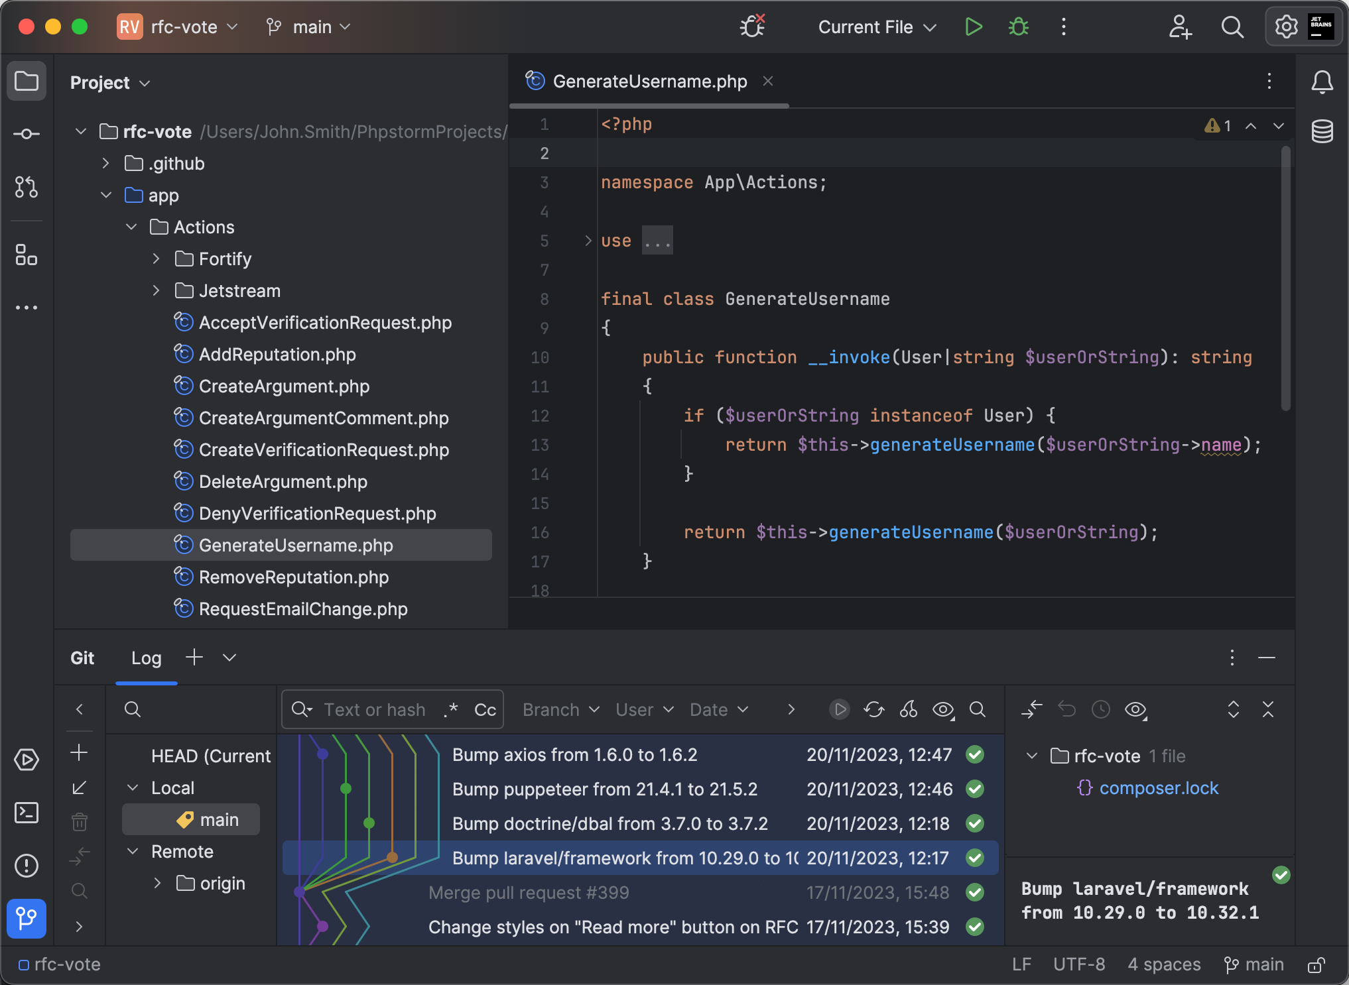Screen dimensions: 1349x985
Task: Collapse the Actions folder in project tree
Action: pos(131,227)
